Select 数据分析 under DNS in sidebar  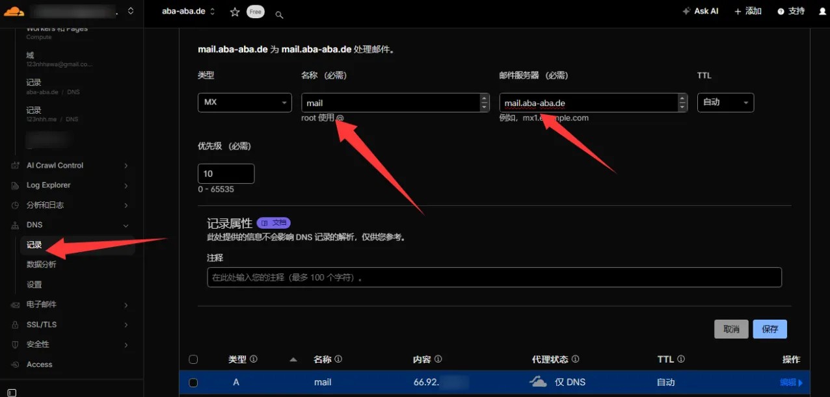41,264
